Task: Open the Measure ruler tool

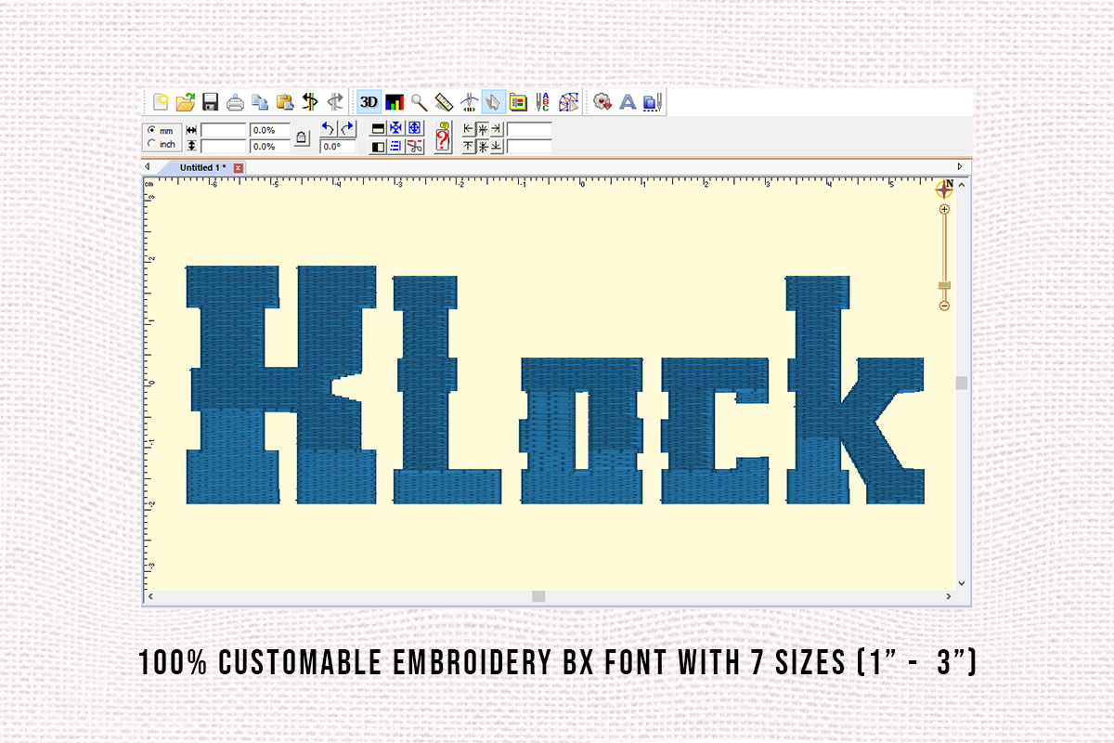Action: (x=444, y=103)
